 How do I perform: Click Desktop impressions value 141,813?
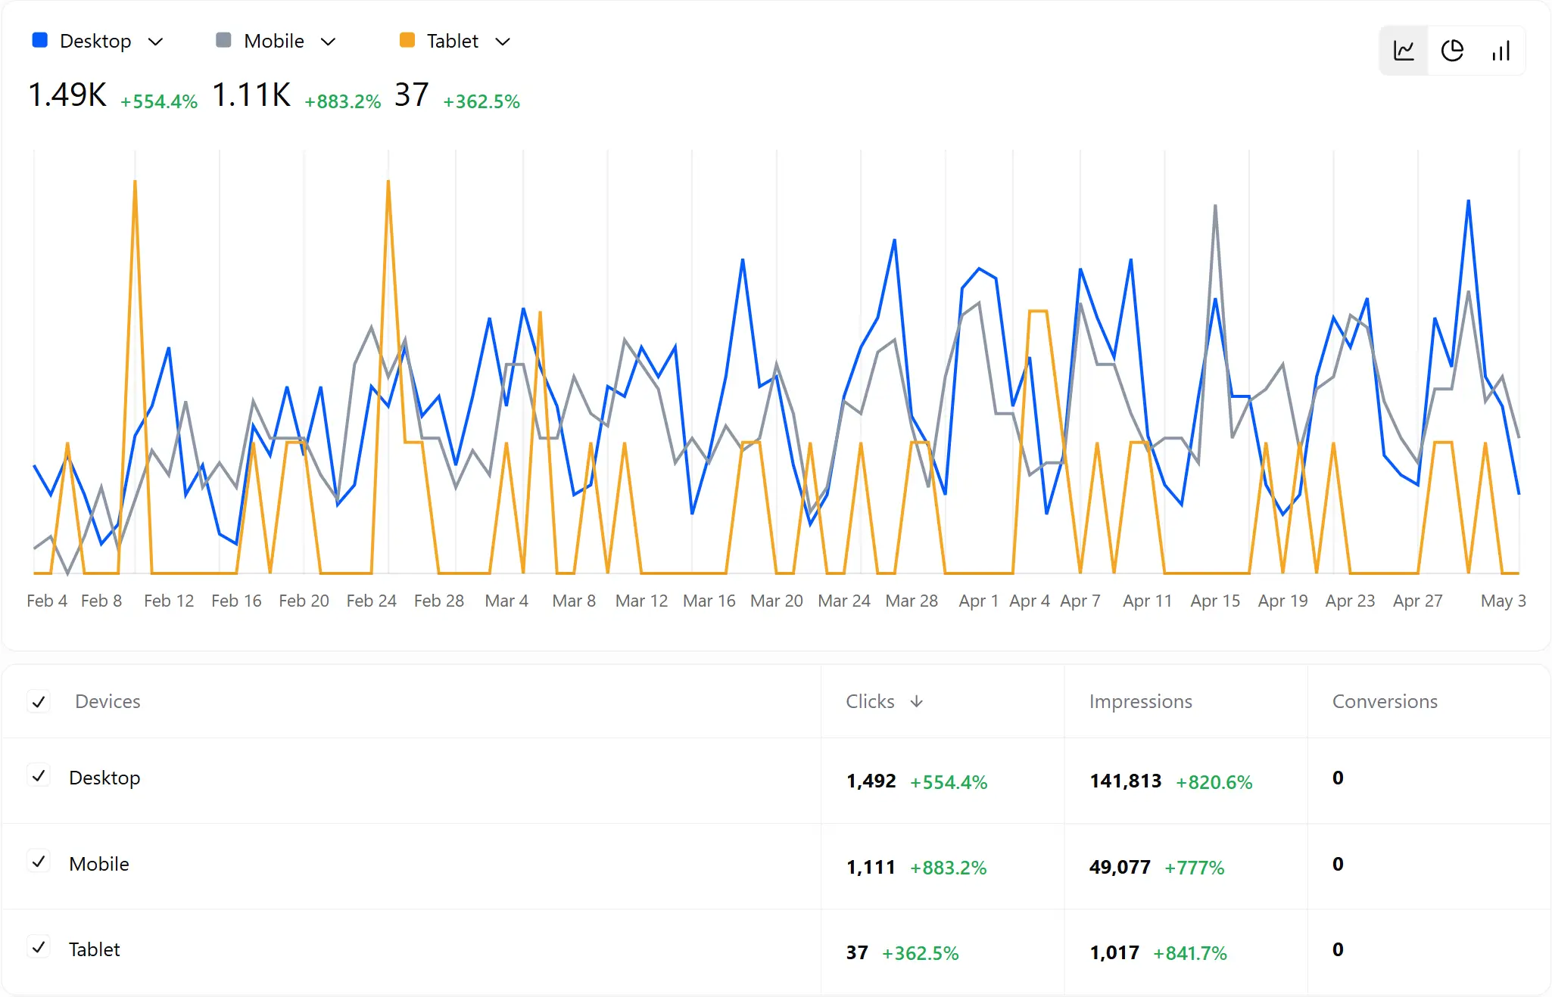(1126, 781)
